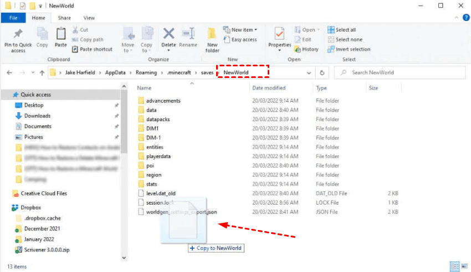Select Quick access in sidebar

click(x=35, y=95)
